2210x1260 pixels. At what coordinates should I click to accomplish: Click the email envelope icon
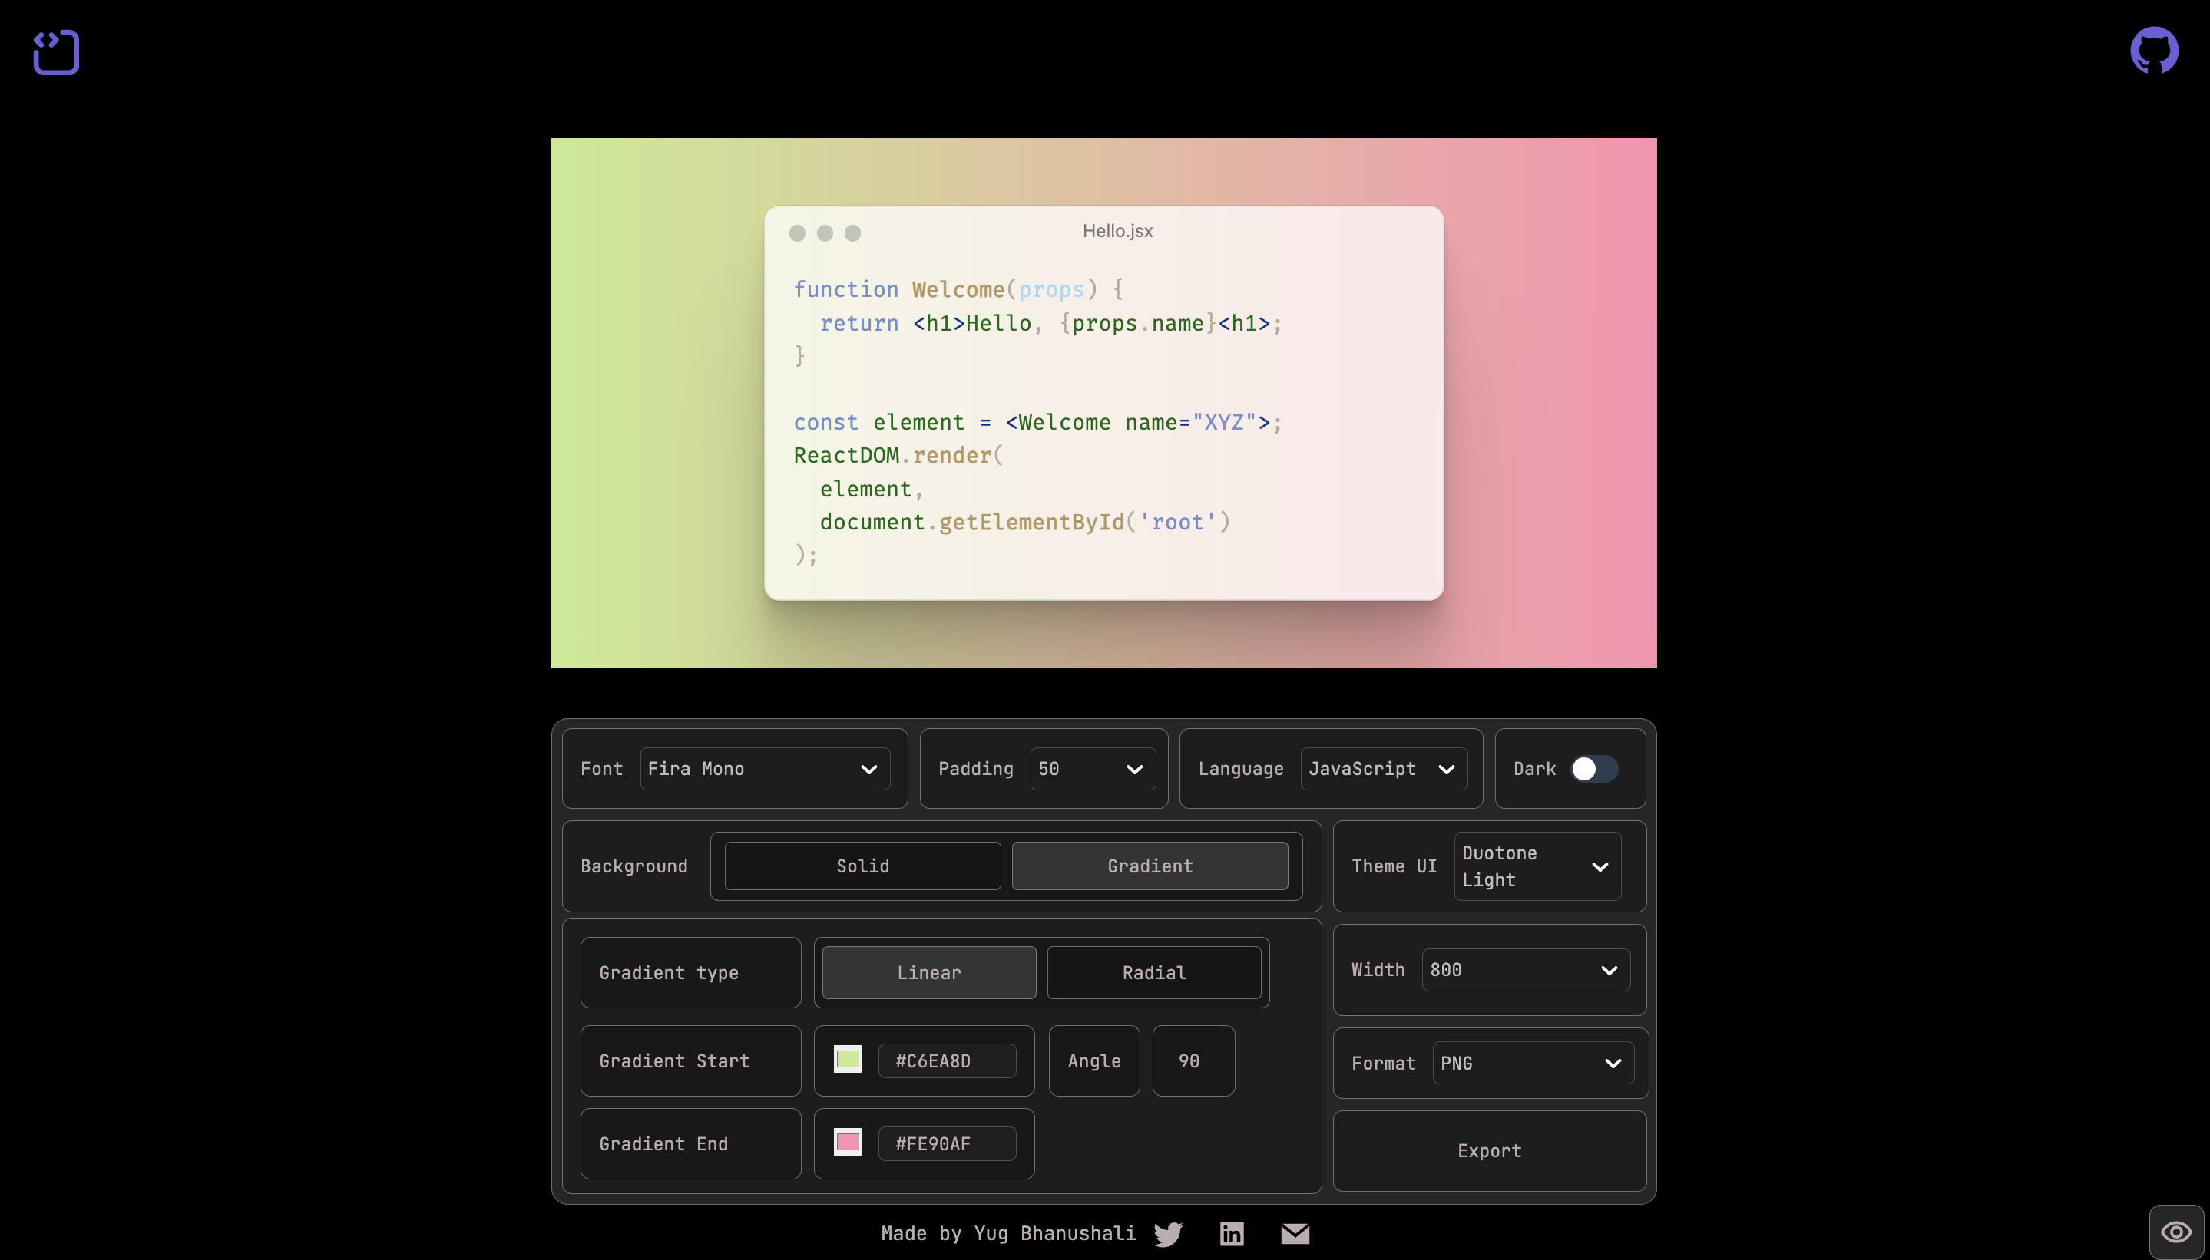[1295, 1233]
